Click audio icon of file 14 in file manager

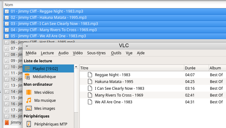[7, 92]
